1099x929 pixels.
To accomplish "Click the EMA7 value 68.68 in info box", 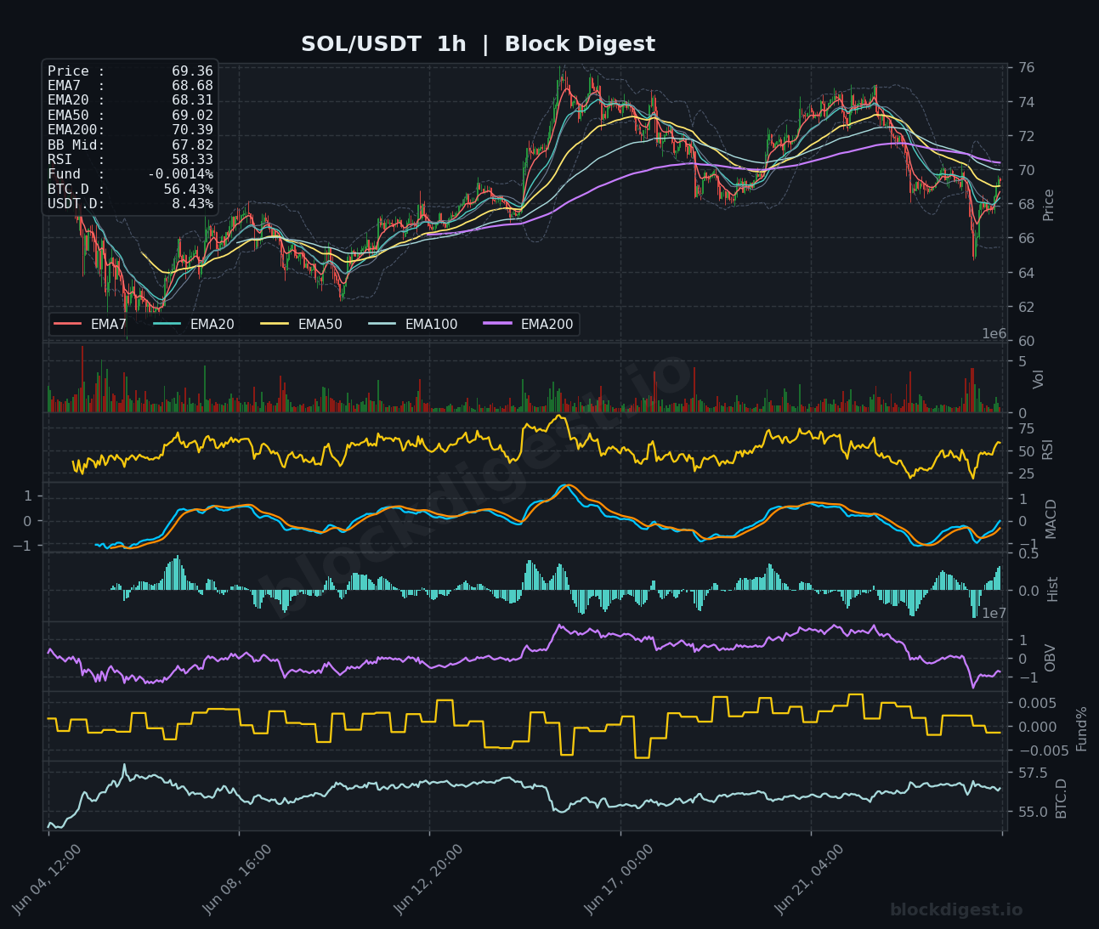I will pyautogui.click(x=192, y=86).
